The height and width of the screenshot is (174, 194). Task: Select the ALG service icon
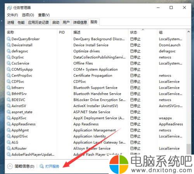9,142
